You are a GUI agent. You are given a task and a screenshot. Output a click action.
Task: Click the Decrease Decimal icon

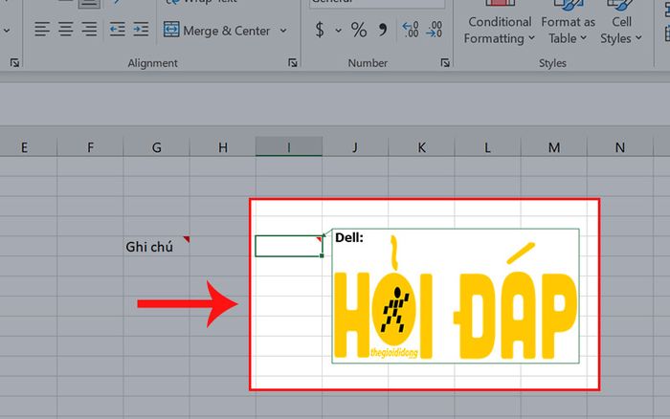click(x=435, y=30)
